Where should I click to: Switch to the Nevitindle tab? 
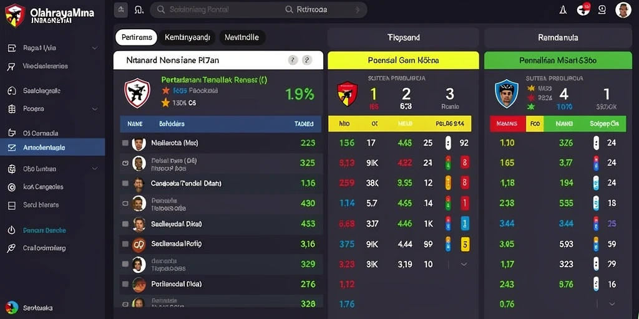click(x=242, y=37)
